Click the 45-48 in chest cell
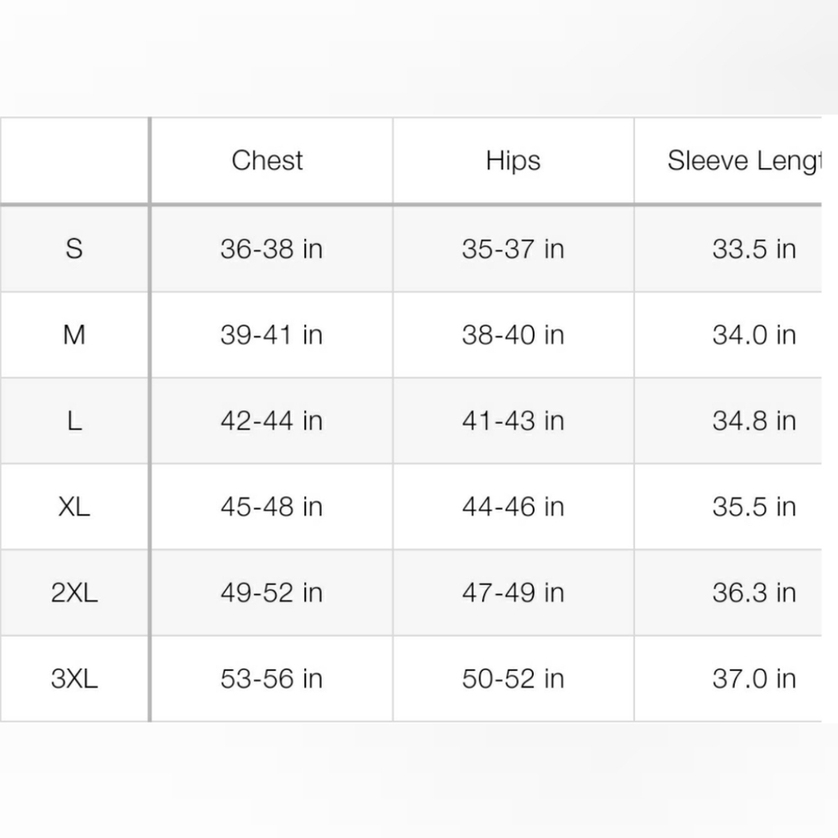The height and width of the screenshot is (838, 838). click(272, 507)
